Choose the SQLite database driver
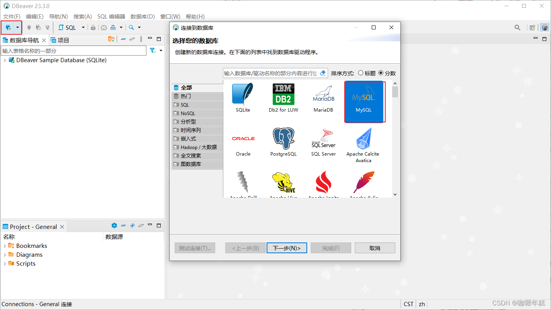551x310 pixels. point(243,98)
